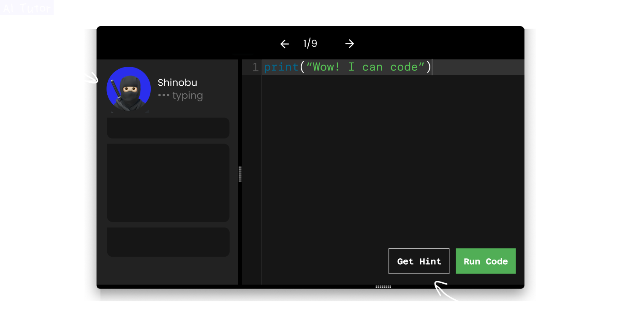Select the large middle chat message block
This screenshot has height=309, width=617.
(x=168, y=183)
